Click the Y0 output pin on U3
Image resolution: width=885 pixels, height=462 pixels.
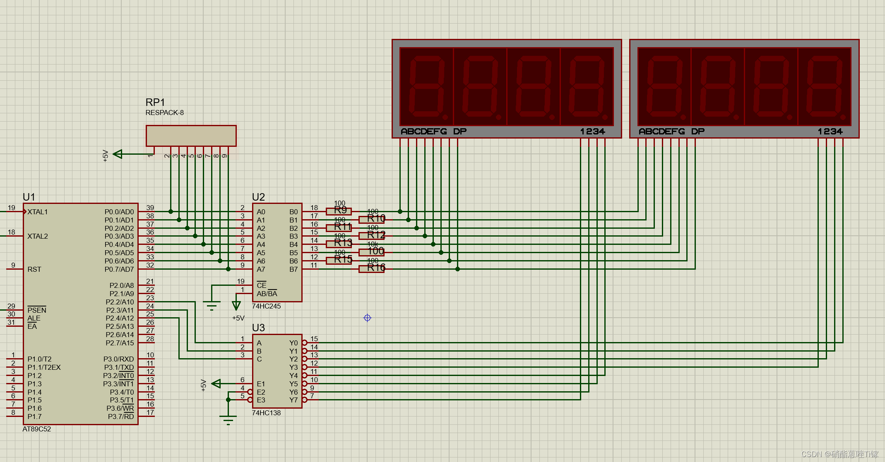[293, 343]
